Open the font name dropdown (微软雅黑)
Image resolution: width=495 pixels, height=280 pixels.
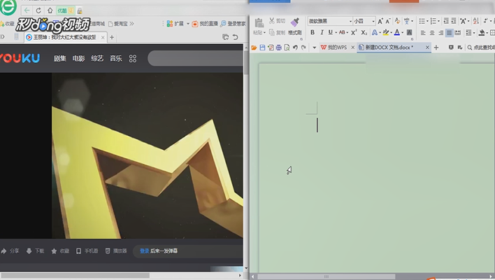[x=350, y=21]
